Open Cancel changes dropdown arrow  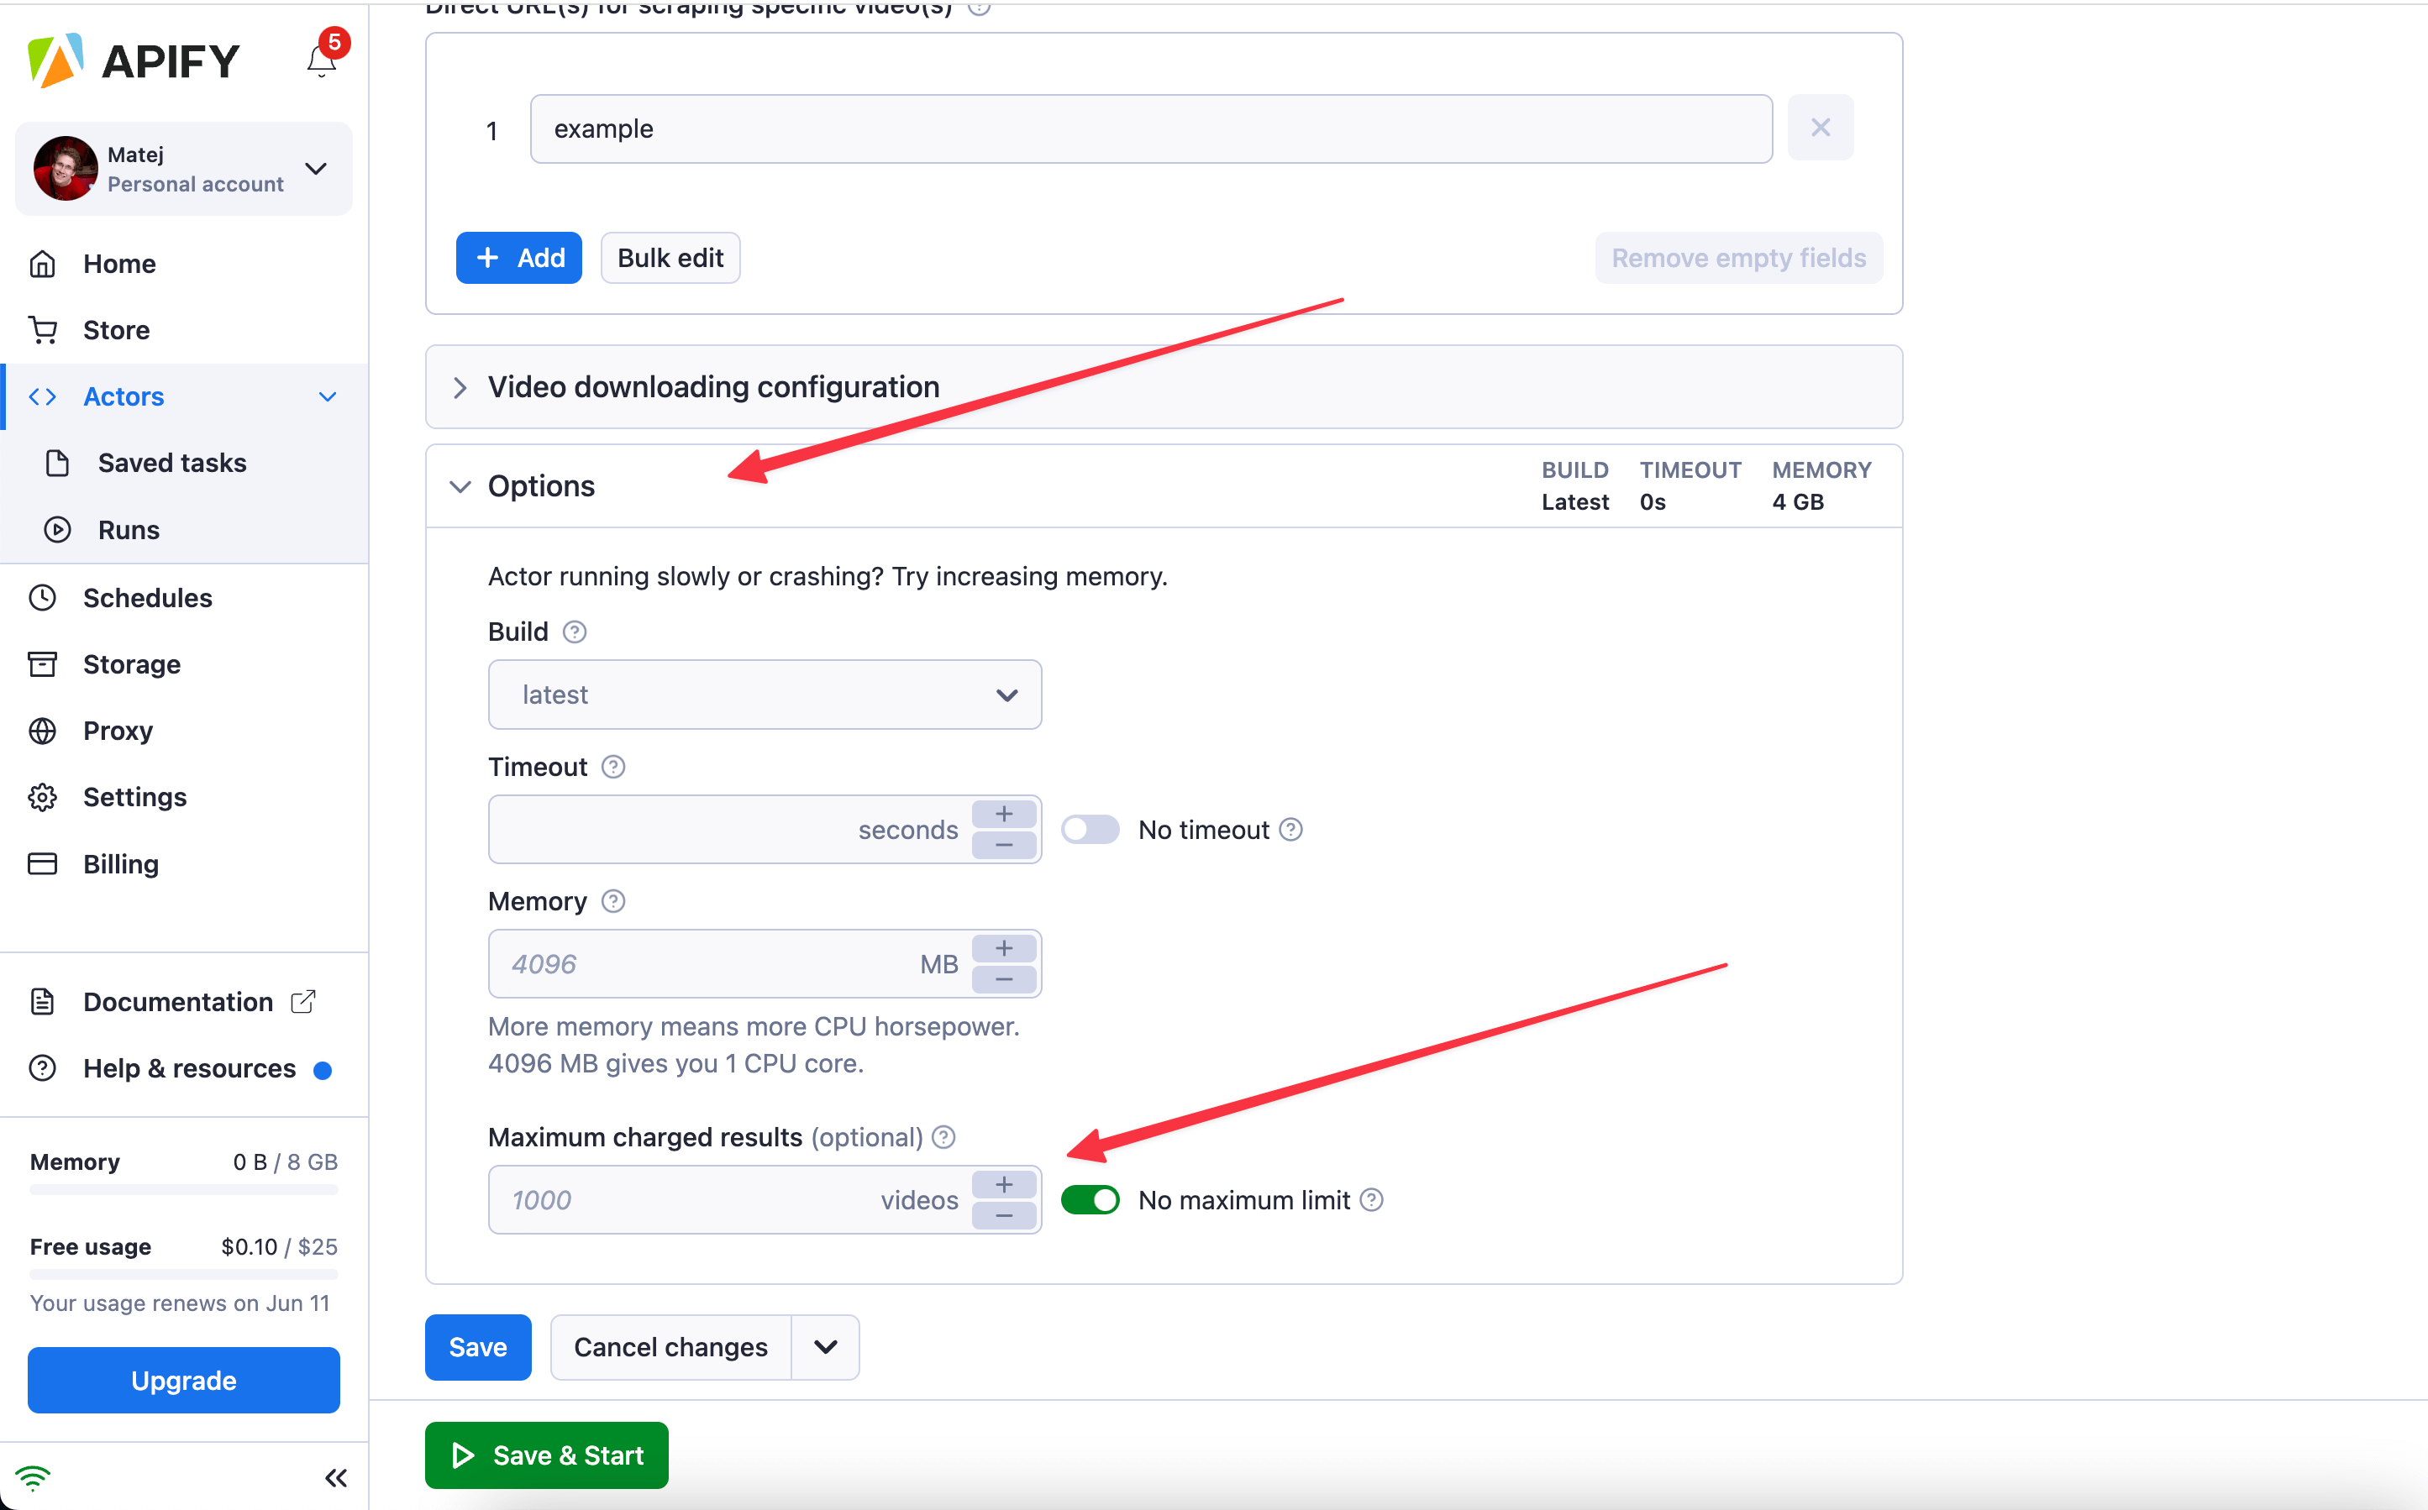(x=825, y=1347)
